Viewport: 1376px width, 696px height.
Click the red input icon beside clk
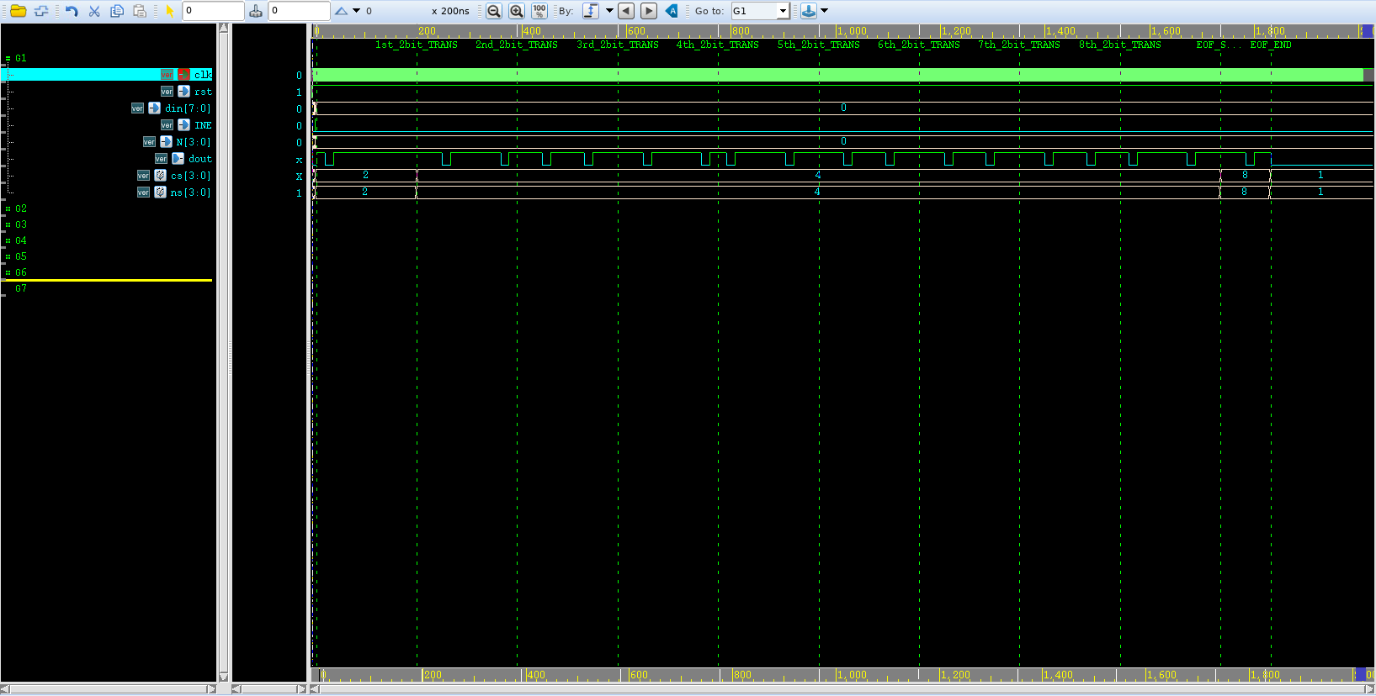point(183,75)
